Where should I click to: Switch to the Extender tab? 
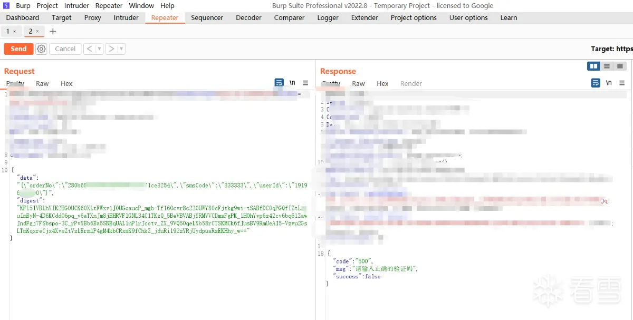click(x=365, y=17)
